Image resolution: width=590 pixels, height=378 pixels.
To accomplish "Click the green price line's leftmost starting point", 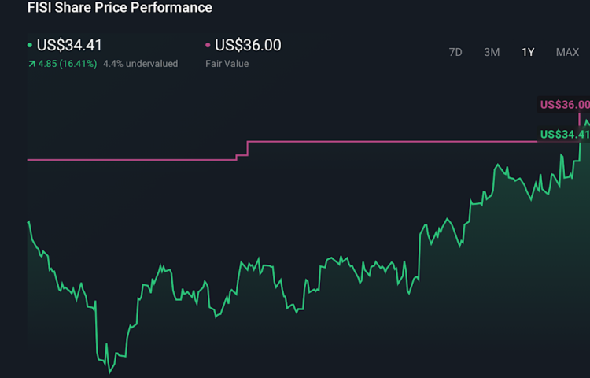I will (28, 222).
